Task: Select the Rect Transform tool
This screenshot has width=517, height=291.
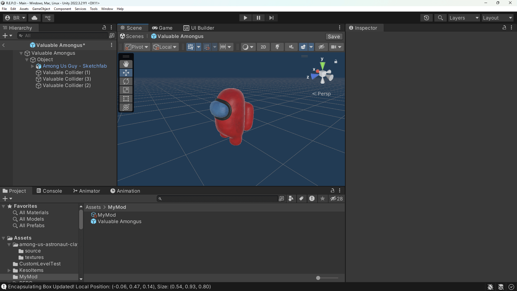Action: [x=126, y=99]
